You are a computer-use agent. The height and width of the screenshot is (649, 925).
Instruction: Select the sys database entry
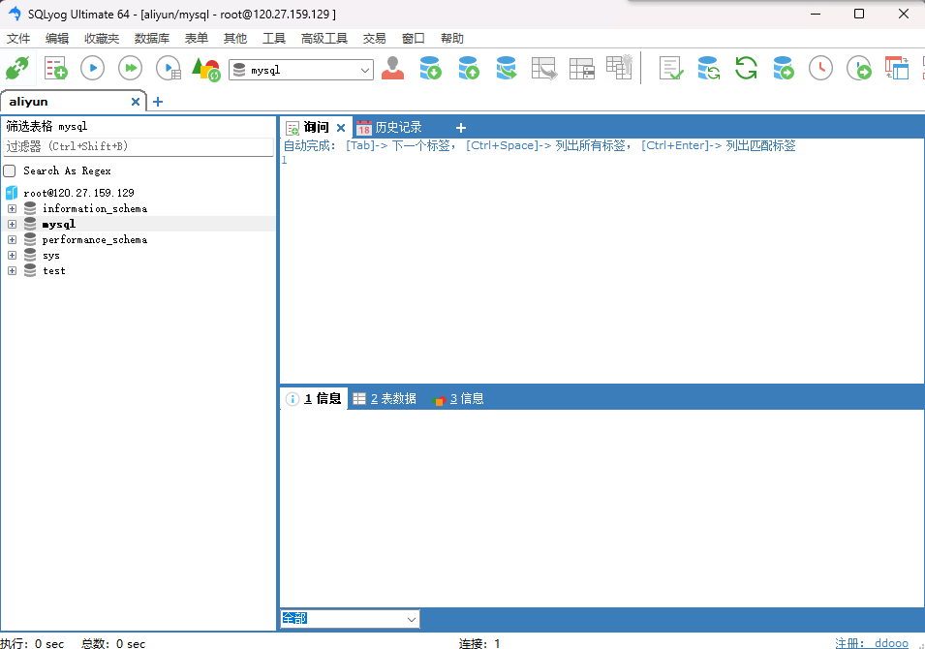coord(50,256)
